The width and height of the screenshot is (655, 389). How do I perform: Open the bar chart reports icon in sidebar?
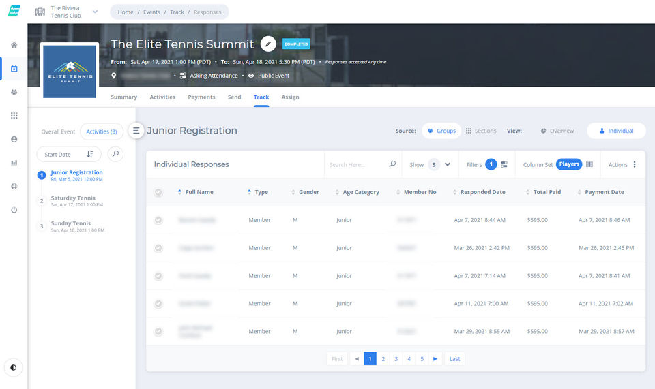14,163
